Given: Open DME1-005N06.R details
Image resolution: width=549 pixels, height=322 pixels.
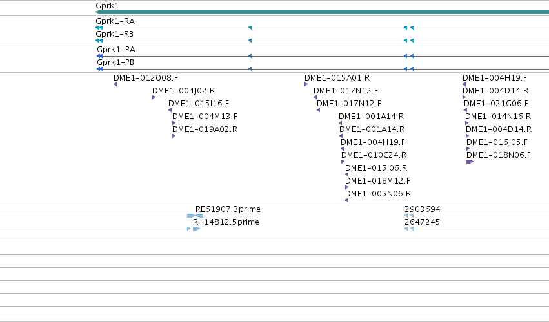Looking at the screenshot, I should coord(378,194).
